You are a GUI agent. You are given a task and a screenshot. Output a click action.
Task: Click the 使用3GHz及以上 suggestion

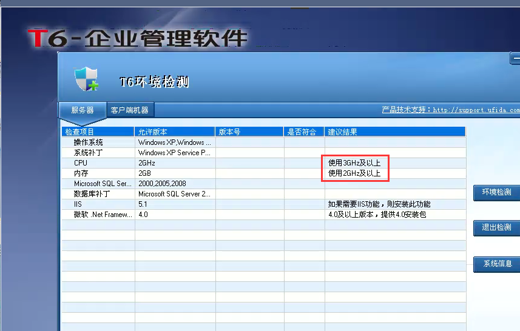click(354, 163)
